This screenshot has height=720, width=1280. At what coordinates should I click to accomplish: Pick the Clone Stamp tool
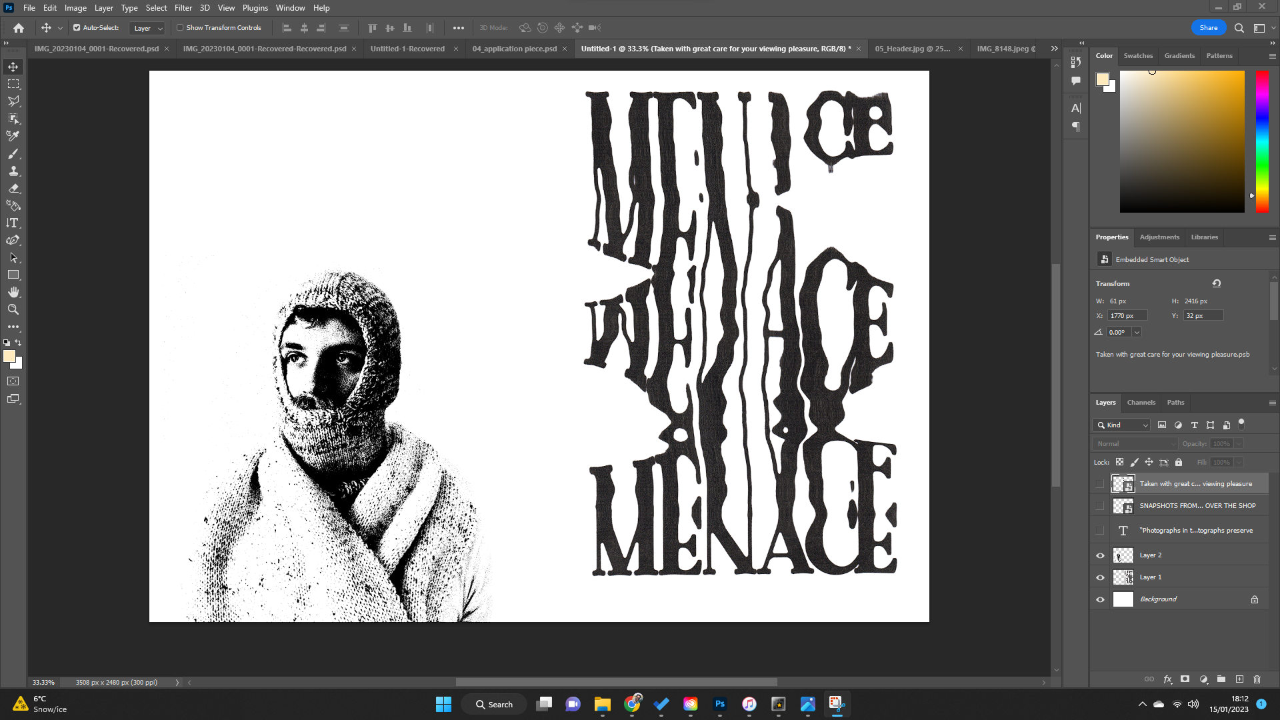[x=13, y=171]
